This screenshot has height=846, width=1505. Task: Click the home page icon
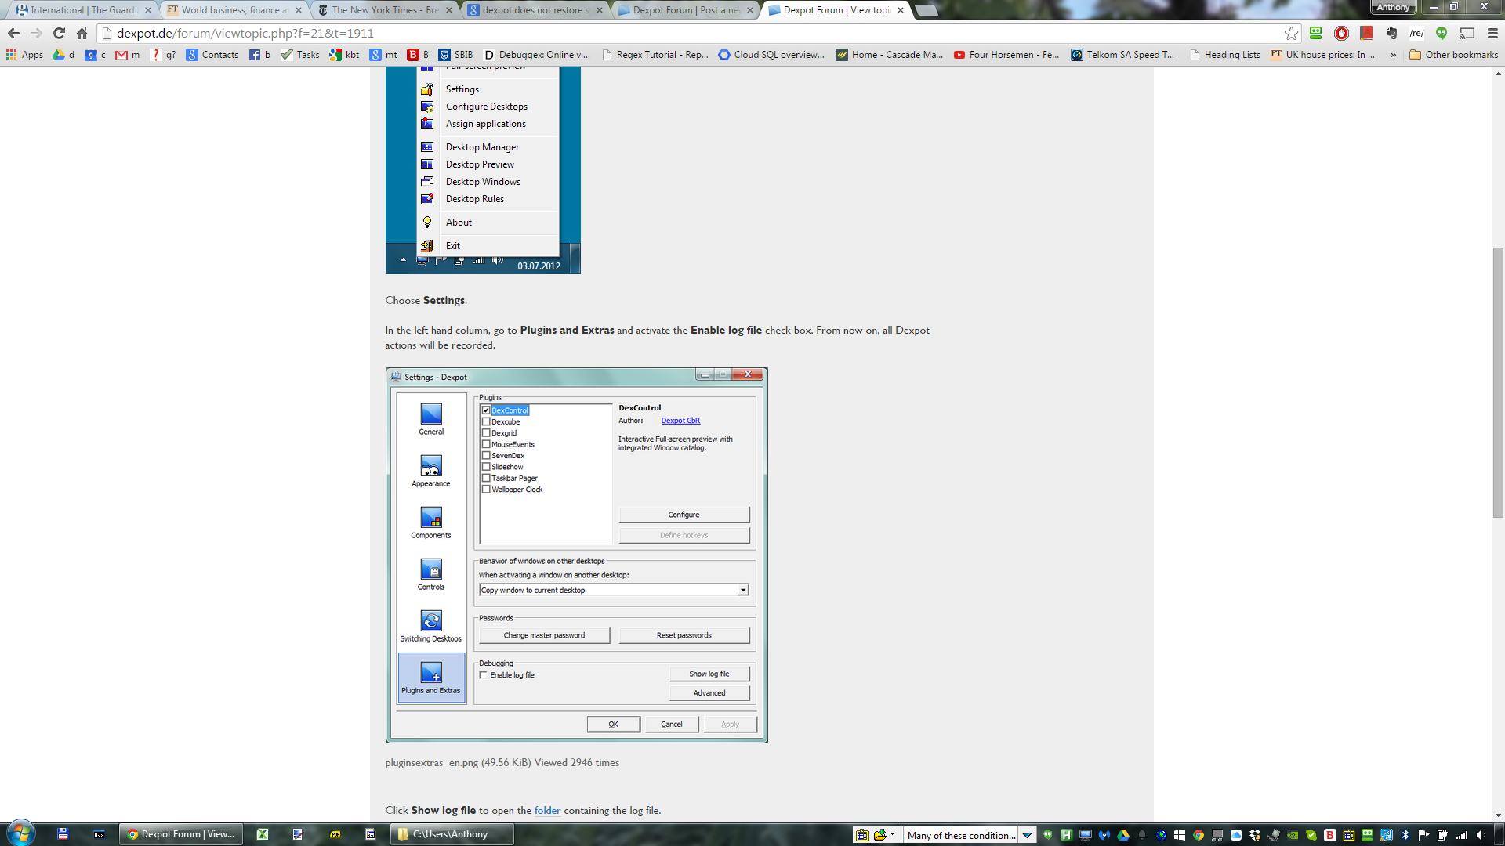tap(82, 33)
